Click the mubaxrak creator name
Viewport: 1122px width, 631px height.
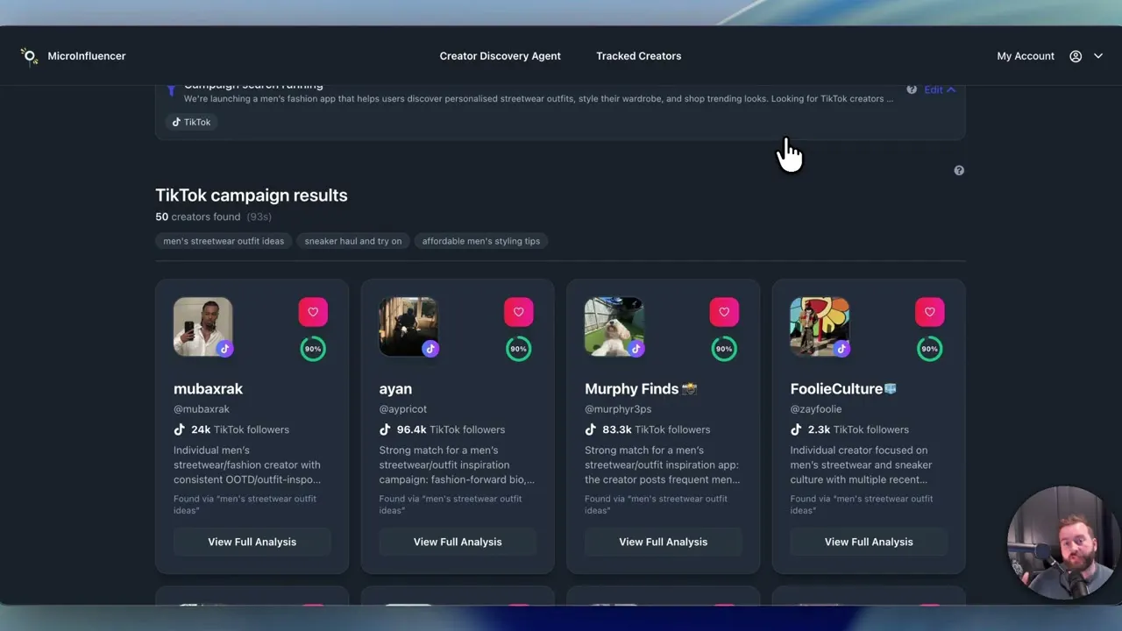(209, 388)
